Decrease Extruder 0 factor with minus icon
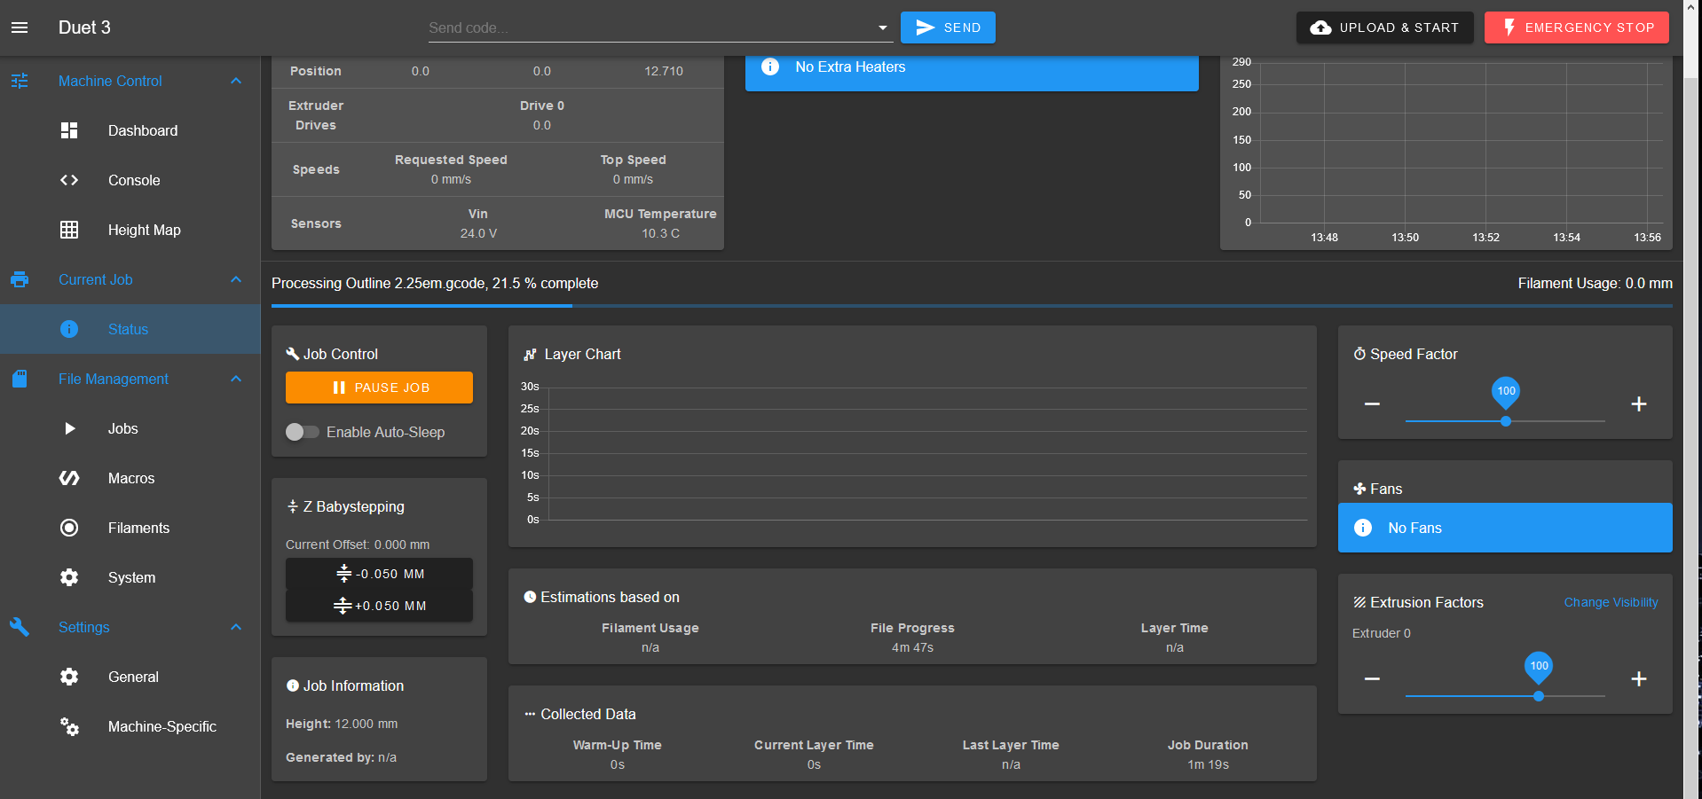Screen dimensions: 1702x799 (1372, 679)
